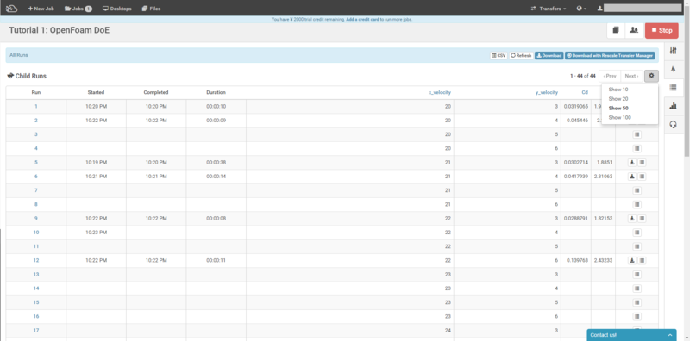Click the Duration column header
This screenshot has height=341, width=690.
pos(216,92)
